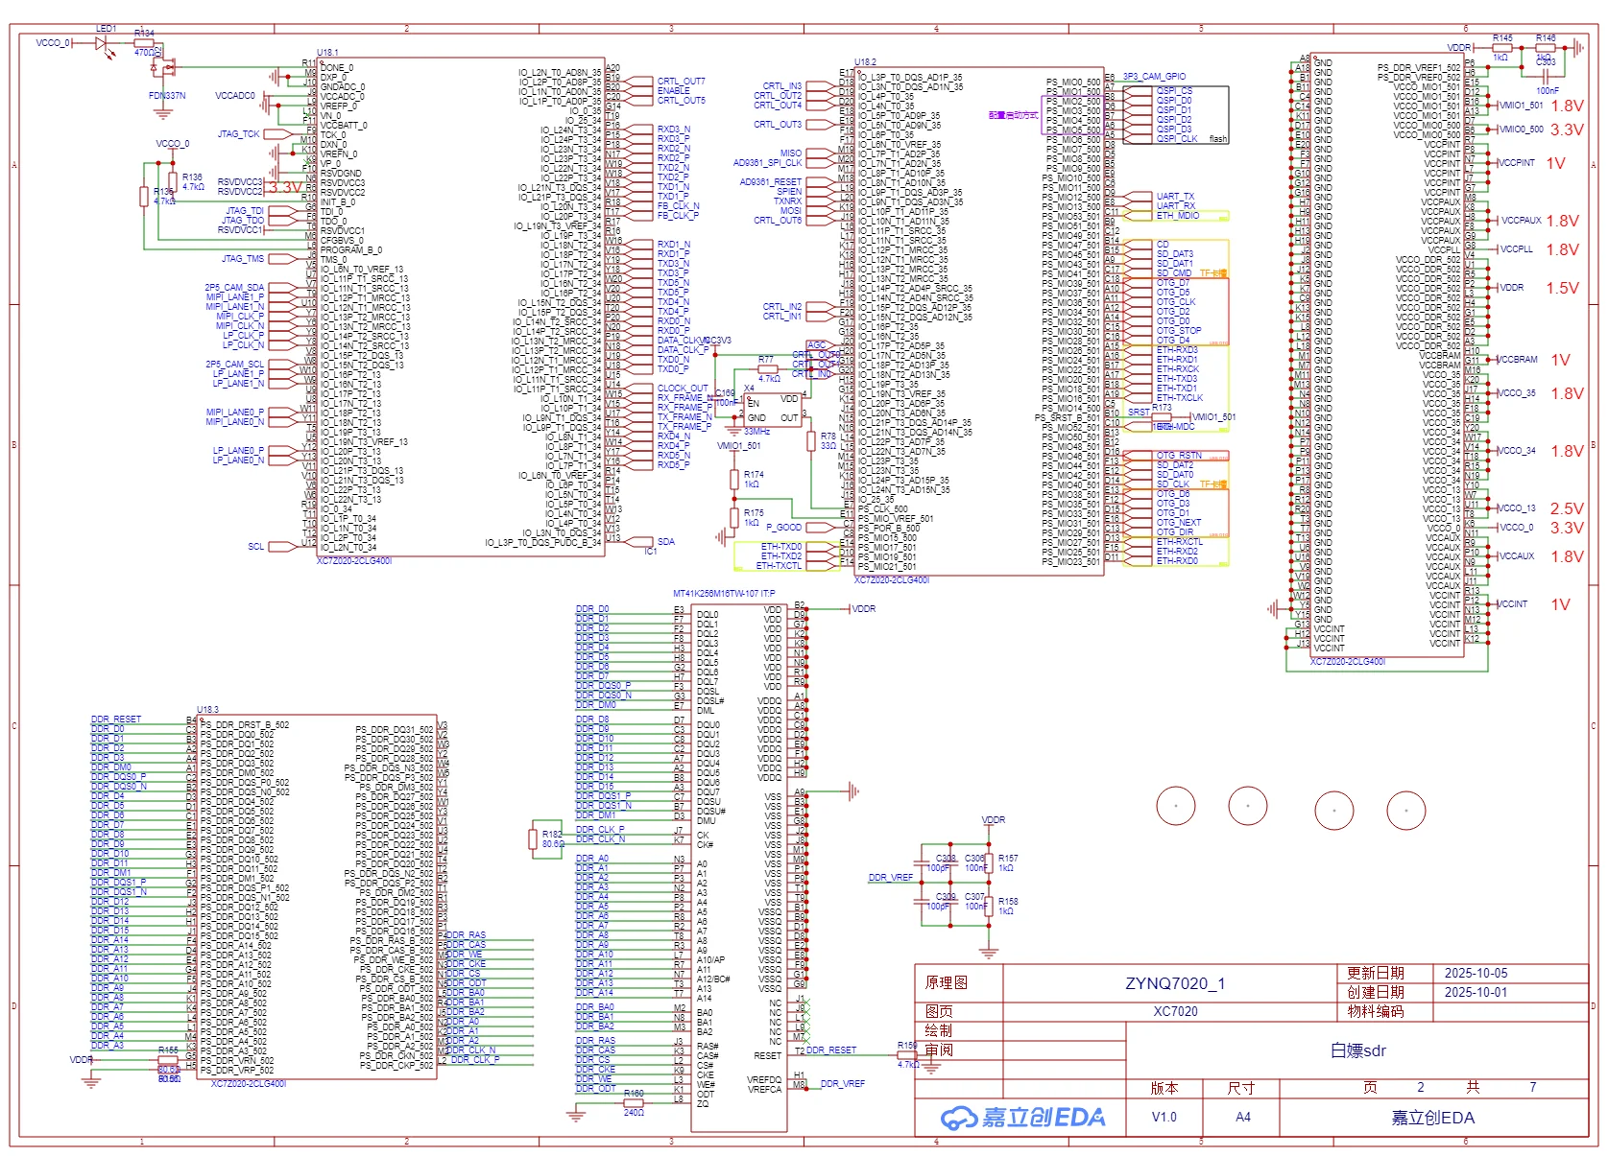Click the update date 2025-10-05 field
This screenshot has height=1156, width=1608.
pyautogui.click(x=1476, y=973)
